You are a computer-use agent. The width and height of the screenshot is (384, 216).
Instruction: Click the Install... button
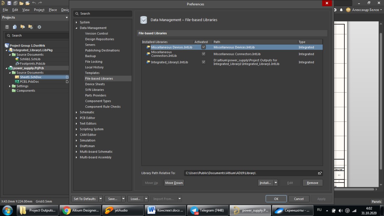pyautogui.click(x=265, y=183)
